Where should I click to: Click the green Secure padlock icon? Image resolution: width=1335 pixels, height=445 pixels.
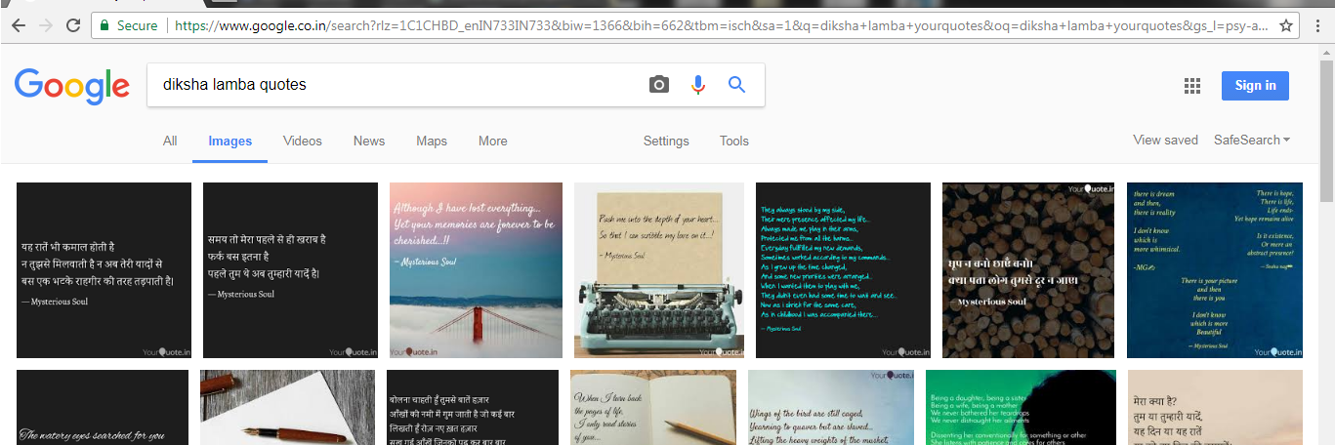click(105, 26)
